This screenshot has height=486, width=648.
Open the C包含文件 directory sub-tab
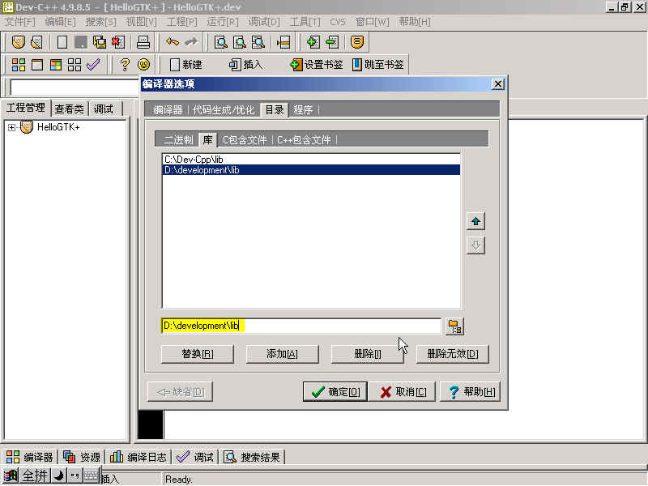coord(244,140)
